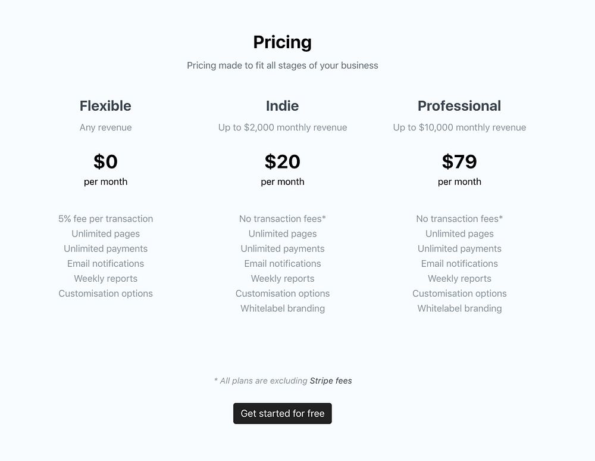This screenshot has width=595, height=461.
Task: Click the Get started for free button
Action: (x=282, y=413)
